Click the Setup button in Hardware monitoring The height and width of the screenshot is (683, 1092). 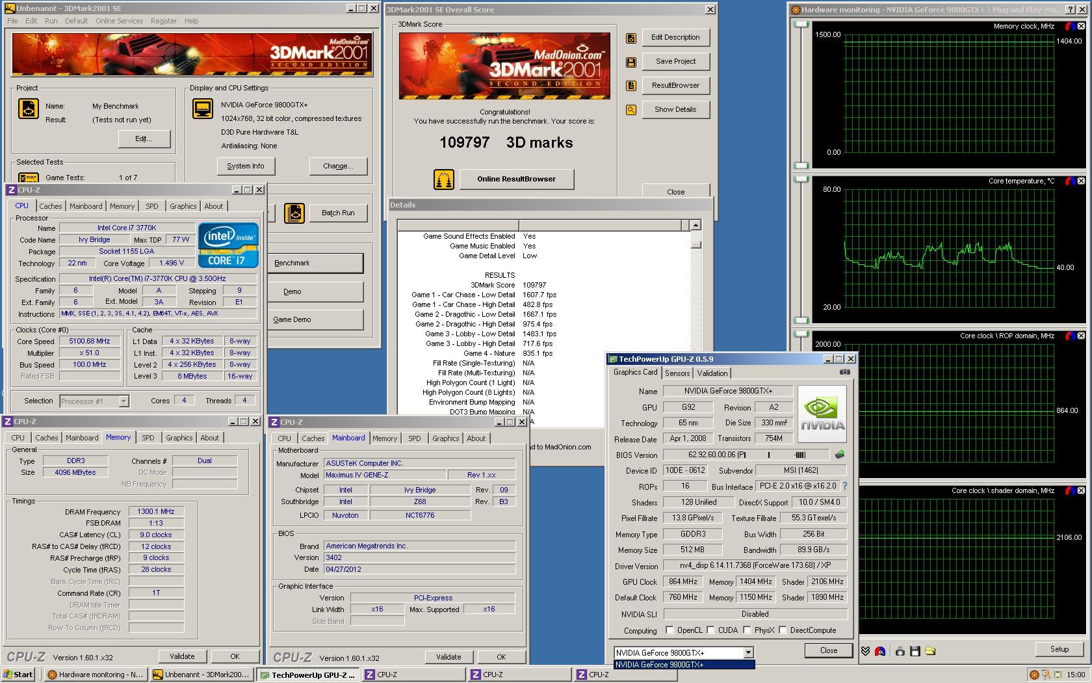pos(1059,649)
